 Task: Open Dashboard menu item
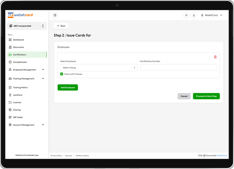(27, 40)
